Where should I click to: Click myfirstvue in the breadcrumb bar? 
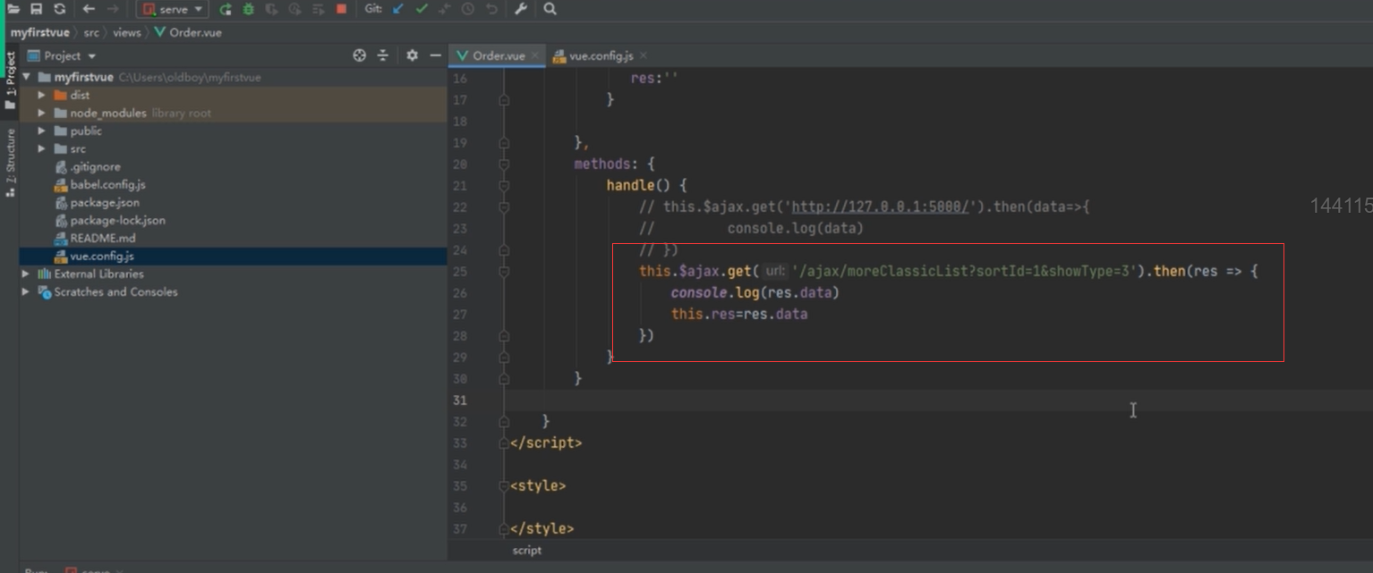(40, 32)
